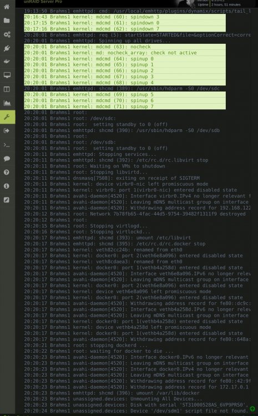This screenshot has width=258, height=416.
Task: Open the terminal prompt icon
Action: tap(7, 145)
